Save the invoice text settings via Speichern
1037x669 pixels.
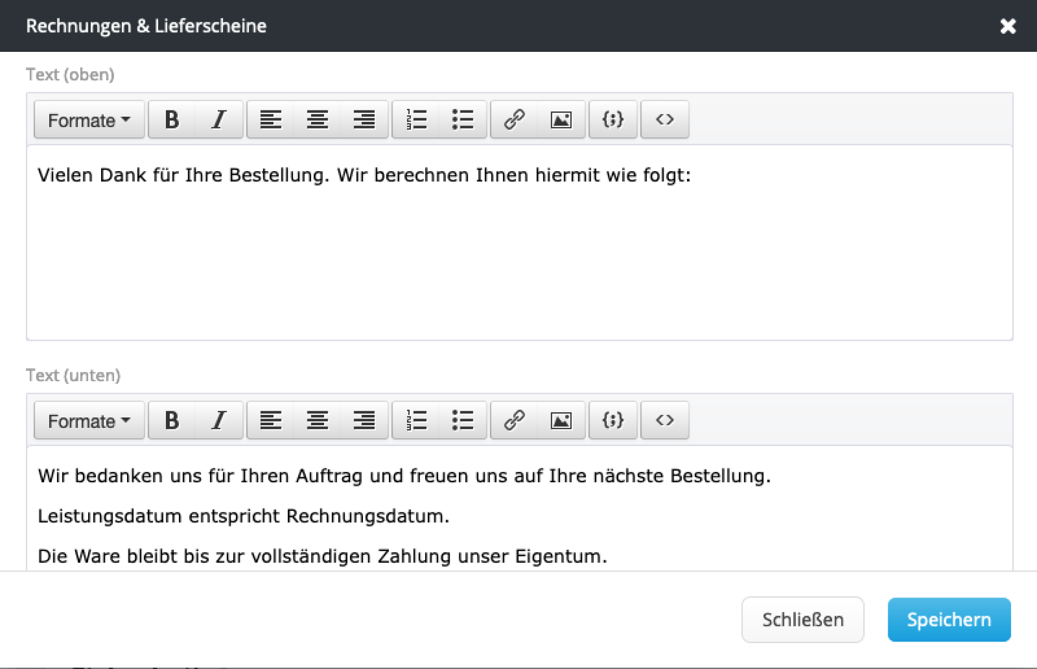[949, 619]
